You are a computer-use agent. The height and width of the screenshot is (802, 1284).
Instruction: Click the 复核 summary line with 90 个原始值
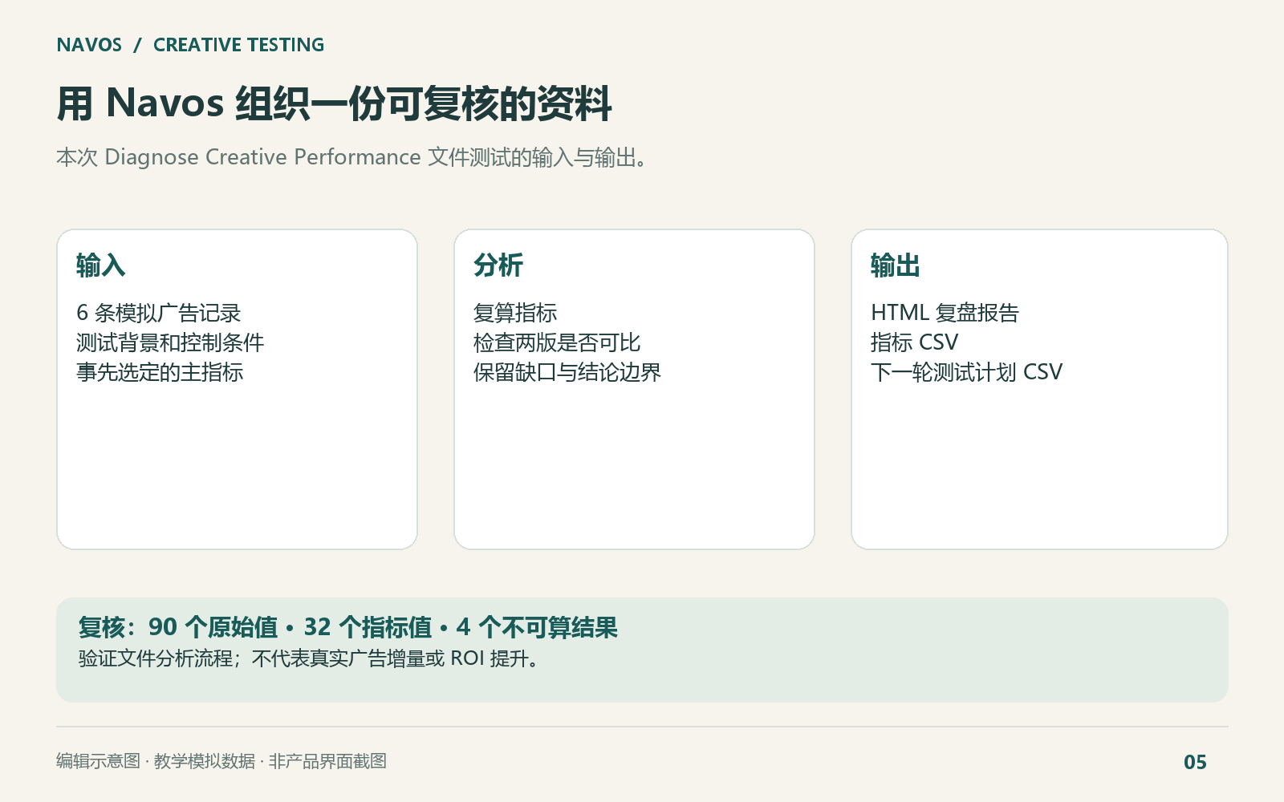click(348, 627)
